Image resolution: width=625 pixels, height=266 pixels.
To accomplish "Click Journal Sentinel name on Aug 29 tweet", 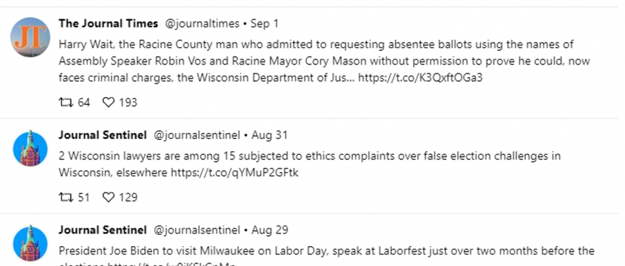I will (x=102, y=230).
